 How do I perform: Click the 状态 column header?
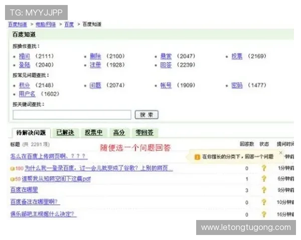(x=264, y=144)
